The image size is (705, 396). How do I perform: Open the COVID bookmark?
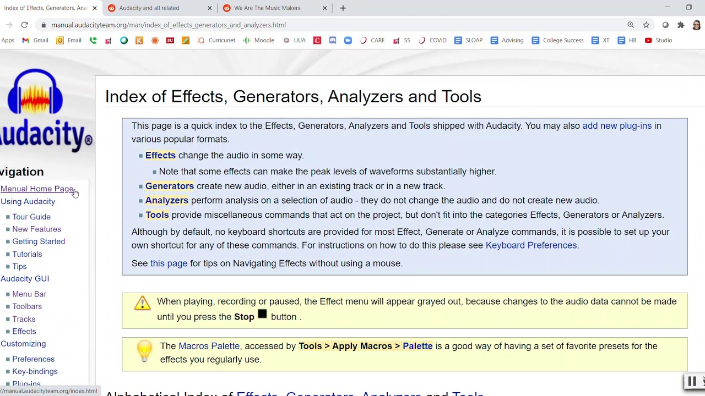(x=432, y=40)
